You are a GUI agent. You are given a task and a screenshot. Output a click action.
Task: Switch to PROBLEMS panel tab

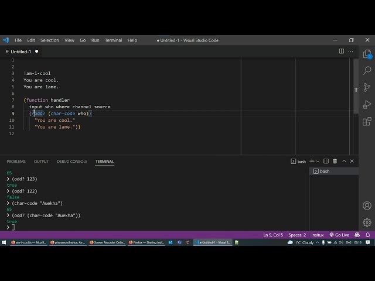[x=16, y=162]
